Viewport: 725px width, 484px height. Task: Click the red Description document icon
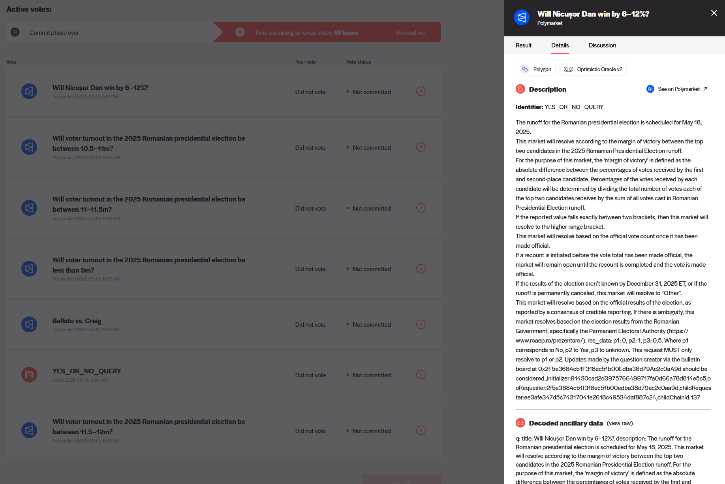tap(520, 89)
